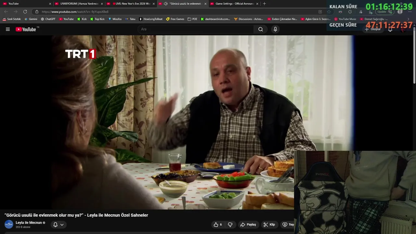Open the Leyla ile Mecnun channel name
The width and height of the screenshot is (416, 234).
tap(29, 223)
